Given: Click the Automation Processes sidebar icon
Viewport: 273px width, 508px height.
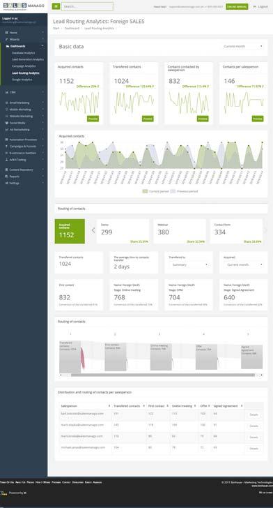Looking at the screenshot, I should [x=7, y=140].
